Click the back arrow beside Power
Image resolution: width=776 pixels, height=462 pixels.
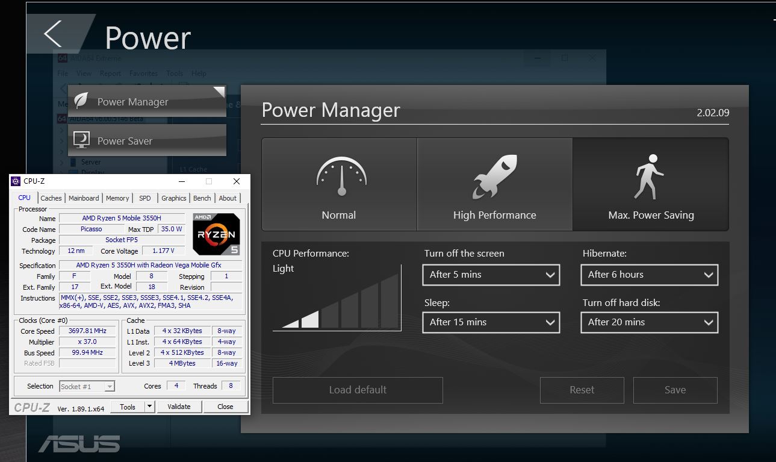(x=53, y=34)
